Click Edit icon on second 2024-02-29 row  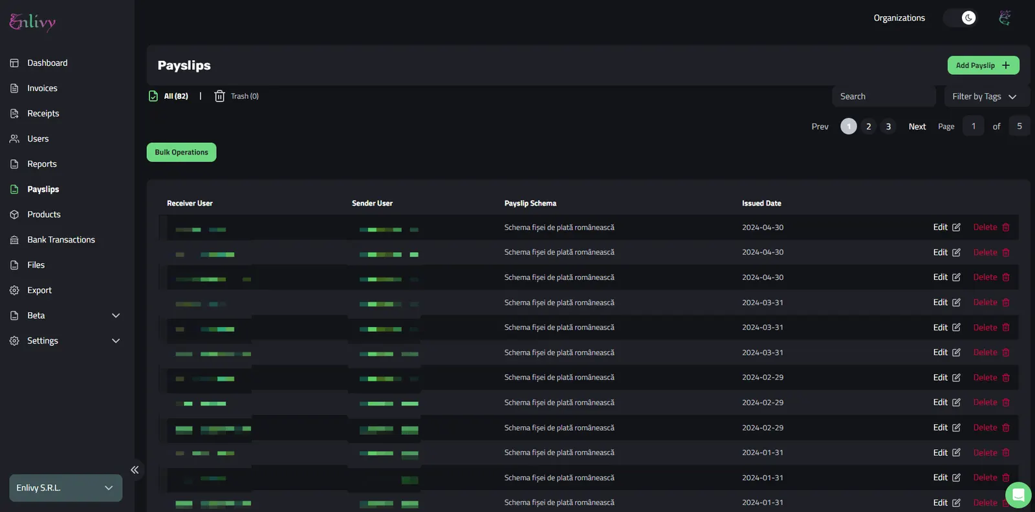pos(956,402)
